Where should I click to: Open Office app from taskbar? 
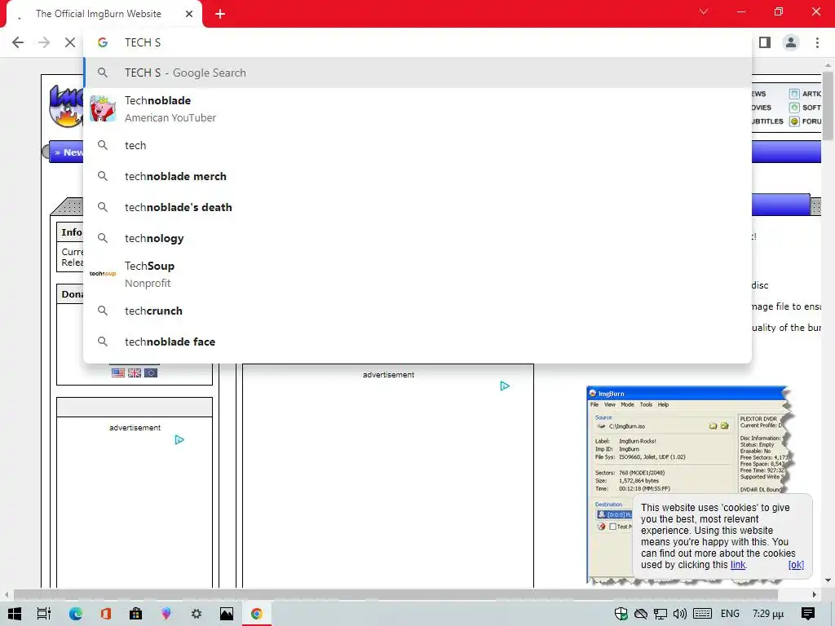pyautogui.click(x=105, y=614)
